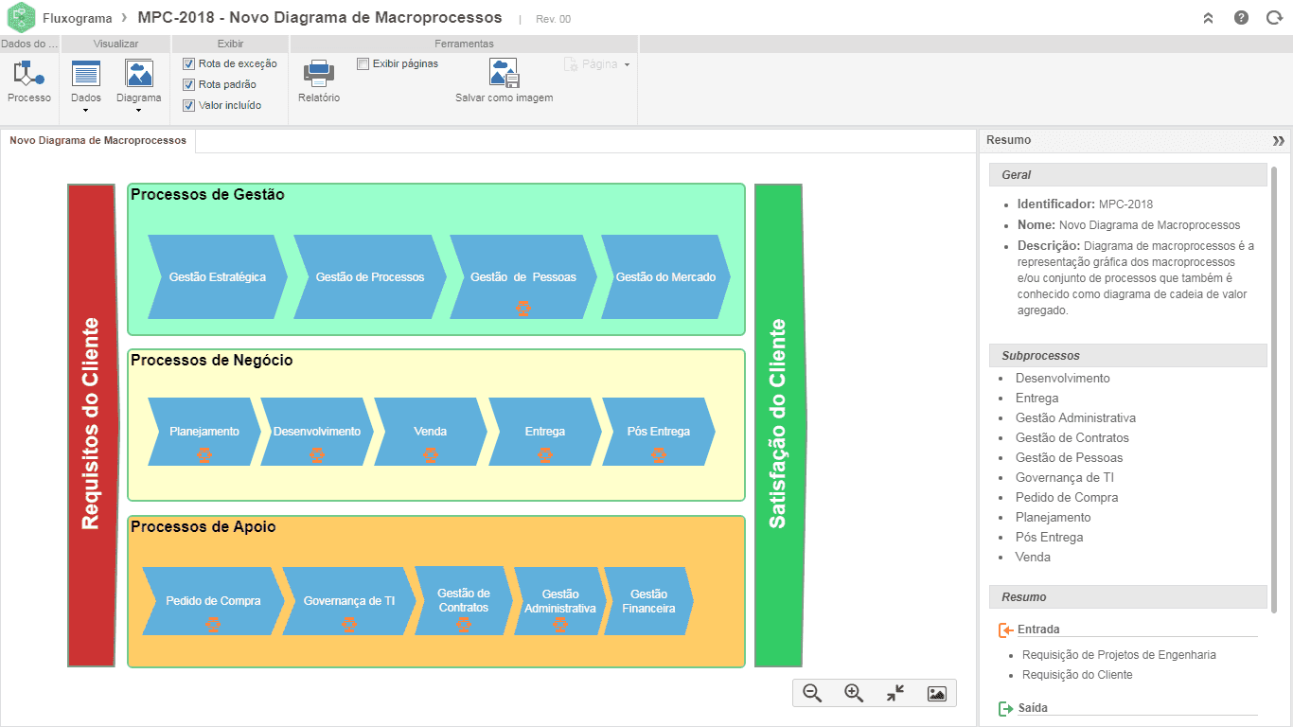Collapse the Geral section header
The height and width of the screenshot is (727, 1293).
[1127, 174]
